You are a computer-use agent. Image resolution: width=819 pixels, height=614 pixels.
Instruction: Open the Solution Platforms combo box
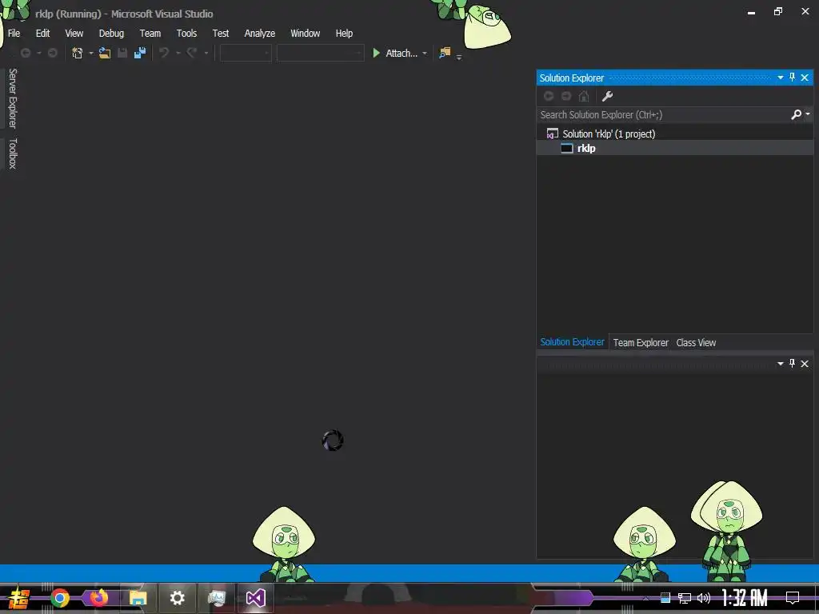320,54
